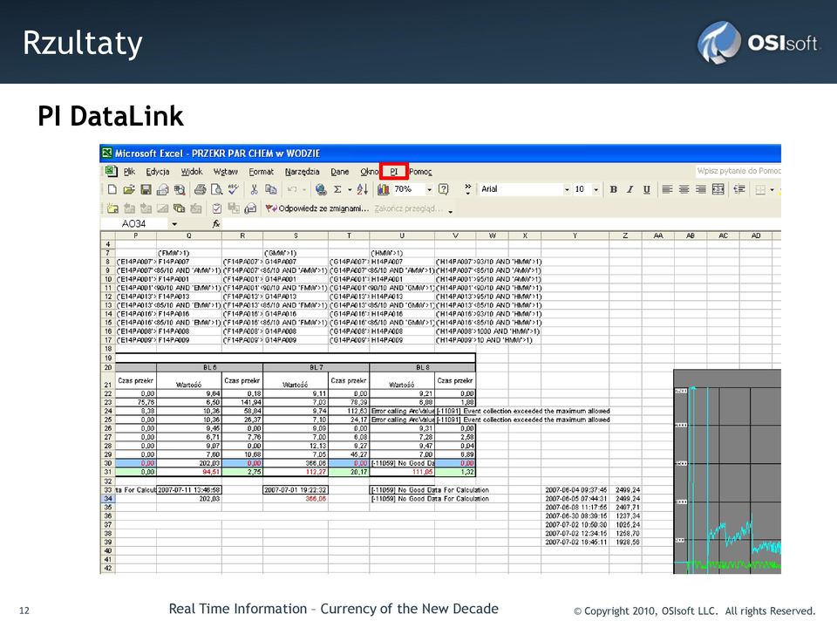837x621 pixels.
Task: Open Print Preview from the toolbar
Action: pyautogui.click(x=217, y=189)
